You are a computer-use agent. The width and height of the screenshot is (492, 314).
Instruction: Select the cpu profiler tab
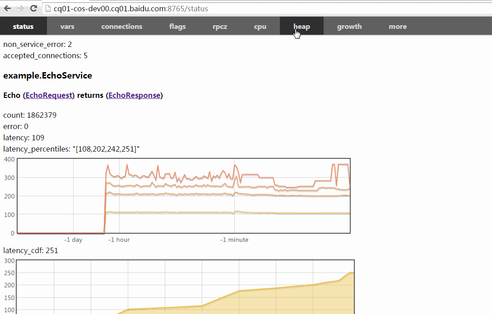(x=260, y=26)
